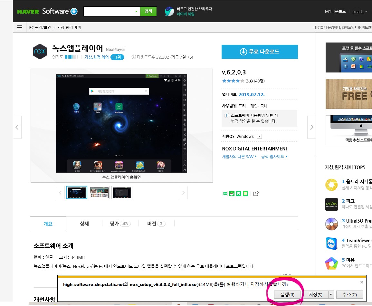The height and width of the screenshot is (306, 372).
Task: Open MY다운로드 page
Action: (335, 11)
